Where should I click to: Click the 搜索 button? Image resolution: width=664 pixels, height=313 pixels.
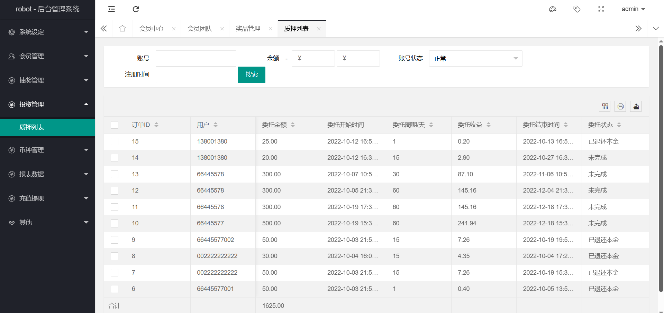(252, 75)
